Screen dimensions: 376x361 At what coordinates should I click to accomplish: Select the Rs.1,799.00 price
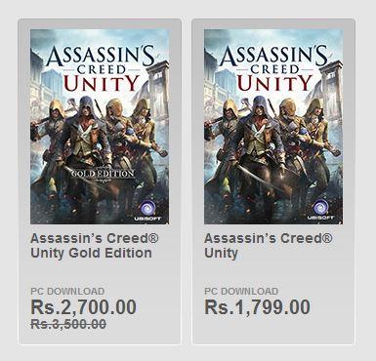coord(257,307)
